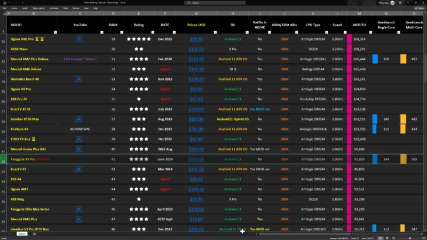Select the five-star rating cell for Ugoos X4Q Pro
This screenshot has width=427, height=240.
139,39
